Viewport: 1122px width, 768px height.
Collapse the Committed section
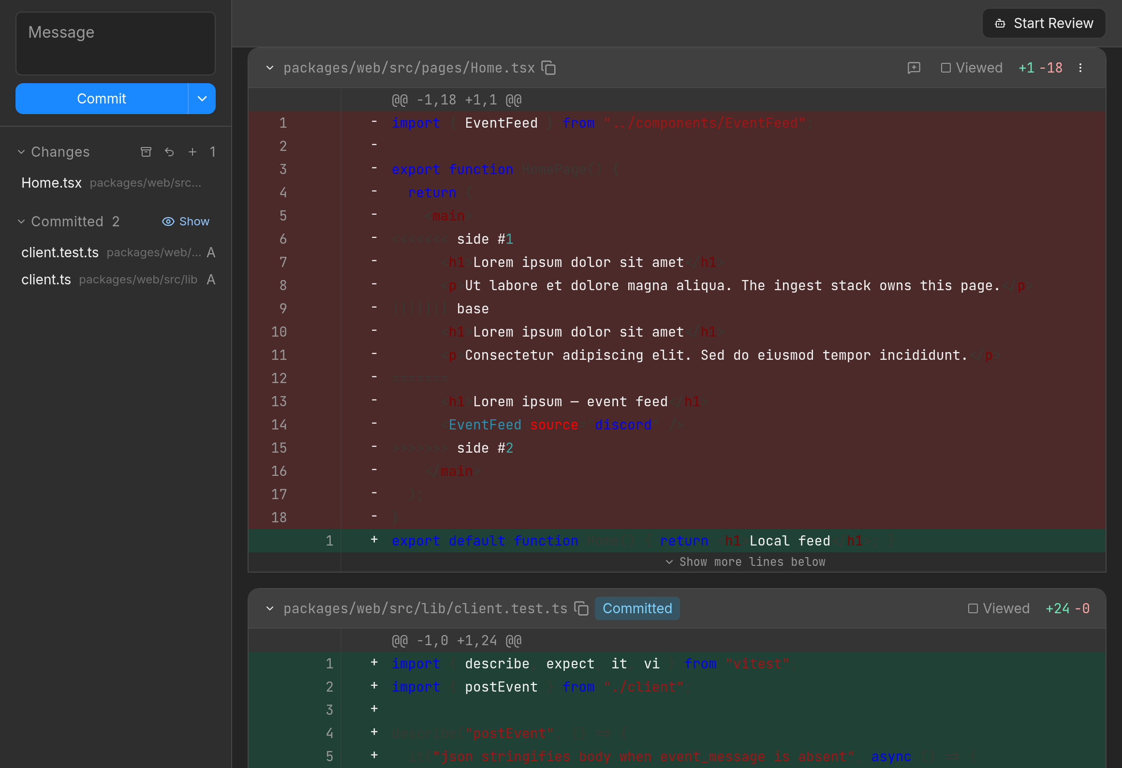click(21, 222)
